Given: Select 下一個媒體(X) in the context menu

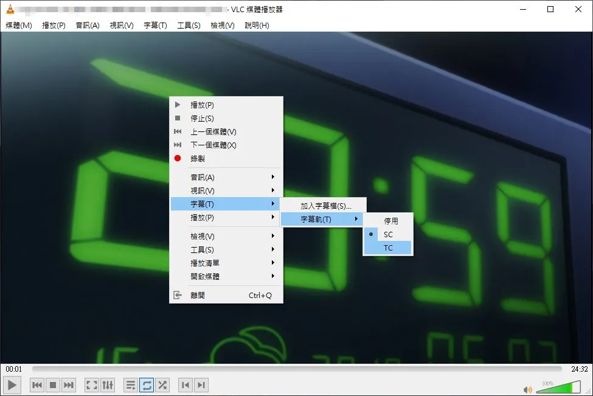Looking at the screenshot, I should click(226, 145).
